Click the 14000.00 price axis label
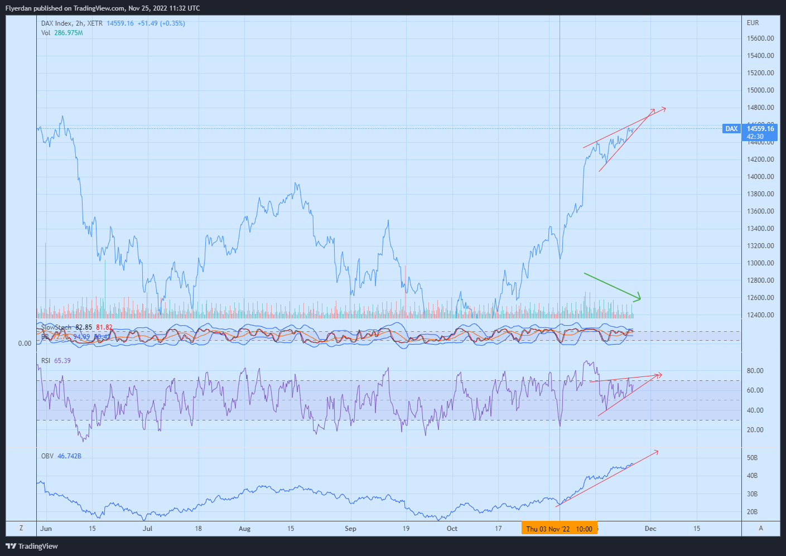Image resolution: width=786 pixels, height=556 pixels. pyautogui.click(x=760, y=177)
